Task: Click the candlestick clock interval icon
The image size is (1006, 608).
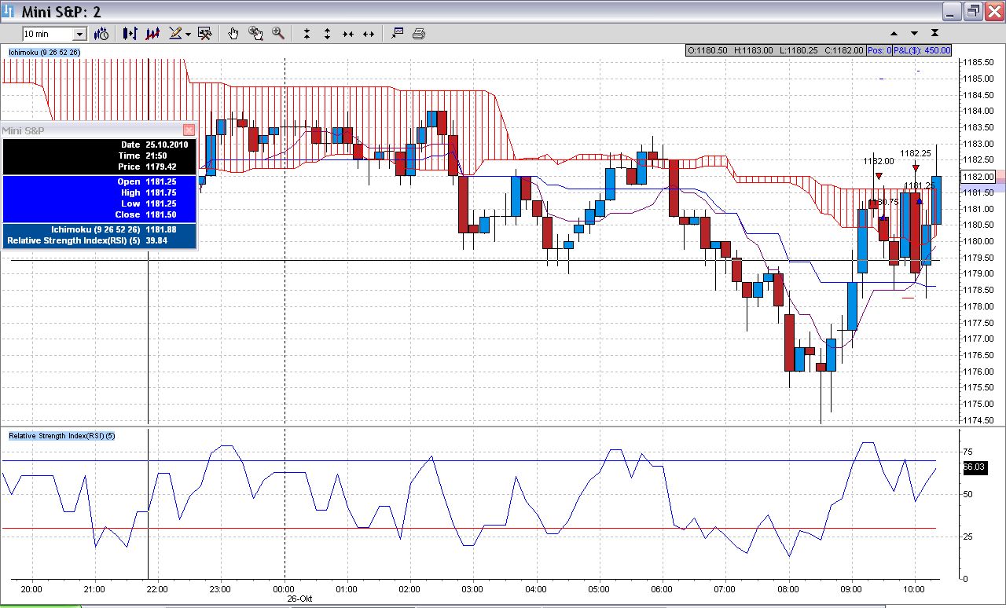Action: [x=101, y=34]
